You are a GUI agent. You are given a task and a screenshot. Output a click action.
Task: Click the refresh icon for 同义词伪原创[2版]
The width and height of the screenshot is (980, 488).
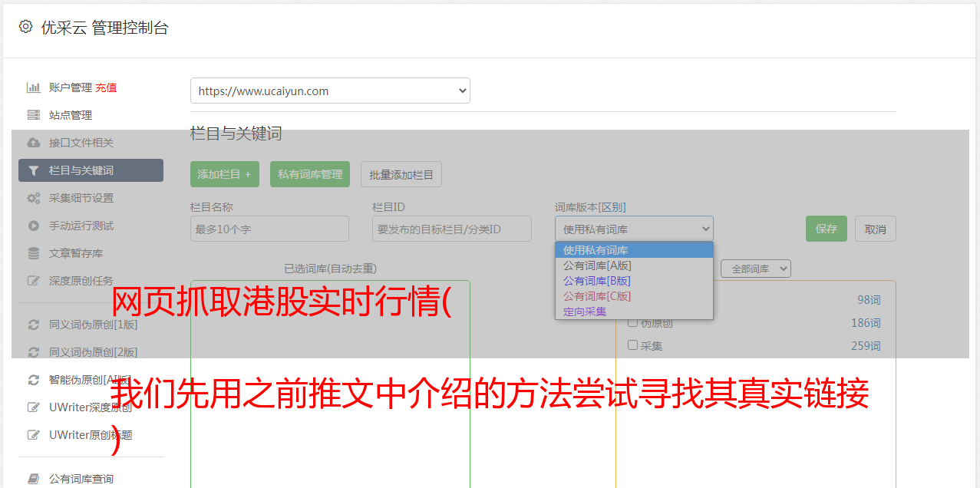coord(34,352)
